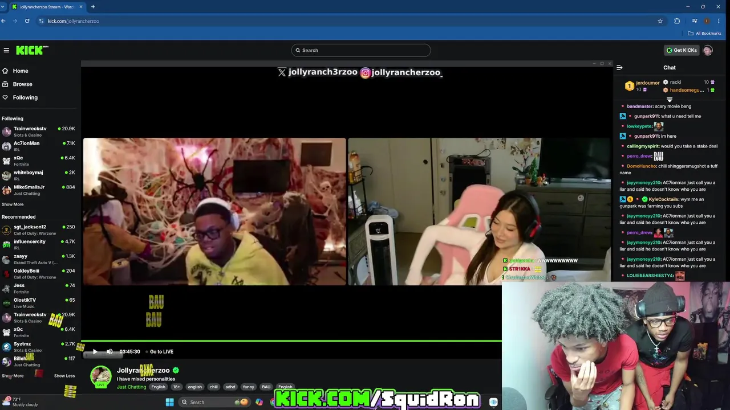Click the green video progress bar
The height and width of the screenshot is (410, 730).
[291, 341]
